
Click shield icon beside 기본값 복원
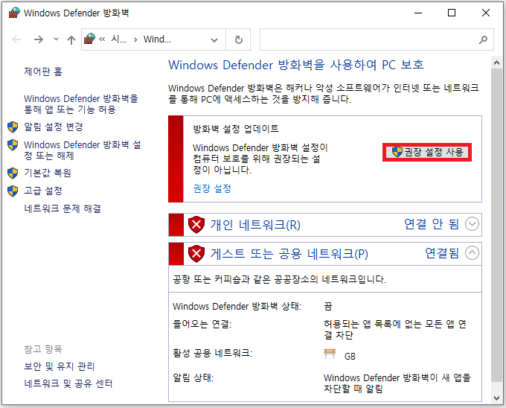click(13, 173)
